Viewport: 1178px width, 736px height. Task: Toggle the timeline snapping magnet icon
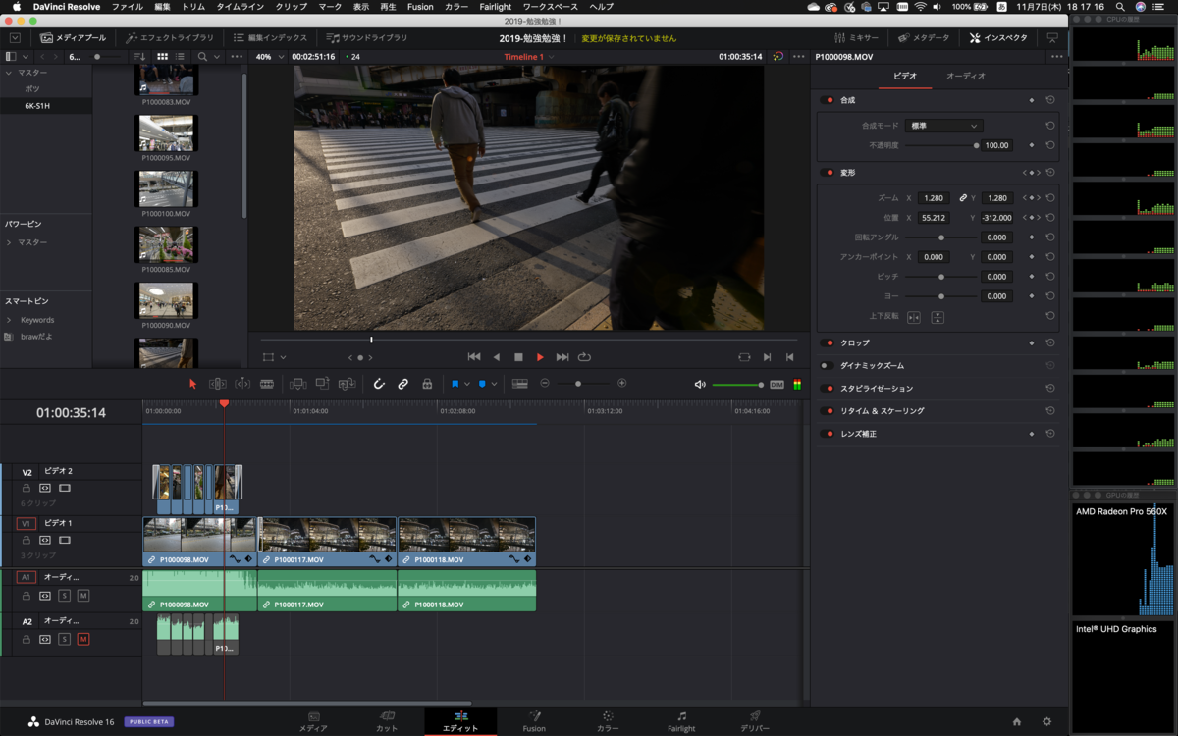(379, 384)
